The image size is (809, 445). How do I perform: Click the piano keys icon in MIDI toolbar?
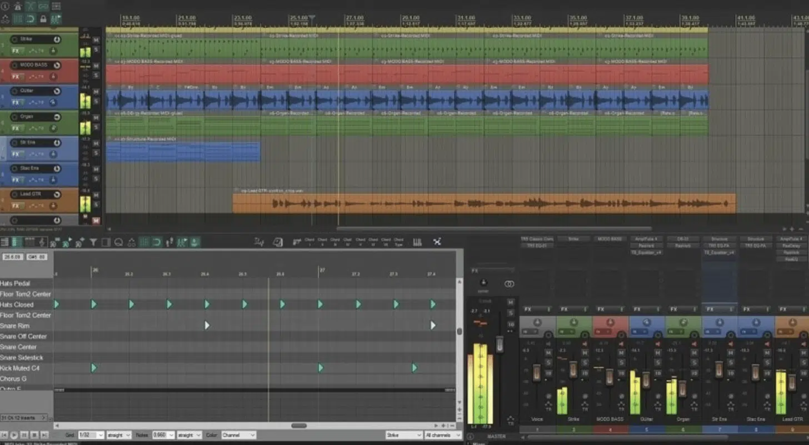coord(417,242)
